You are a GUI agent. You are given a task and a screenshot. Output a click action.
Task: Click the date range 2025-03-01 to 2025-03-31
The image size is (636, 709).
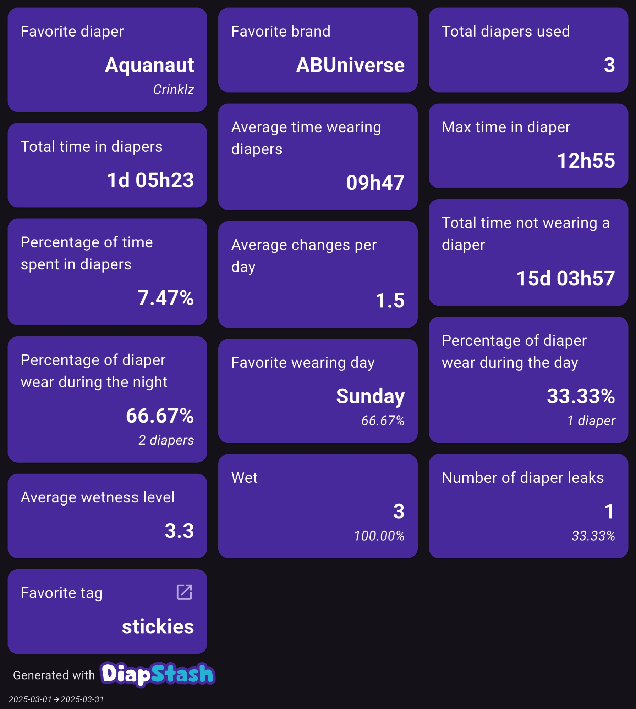pos(56,699)
